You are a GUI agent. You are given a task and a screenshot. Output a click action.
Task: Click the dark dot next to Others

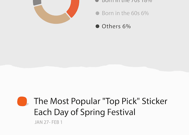point(97,26)
